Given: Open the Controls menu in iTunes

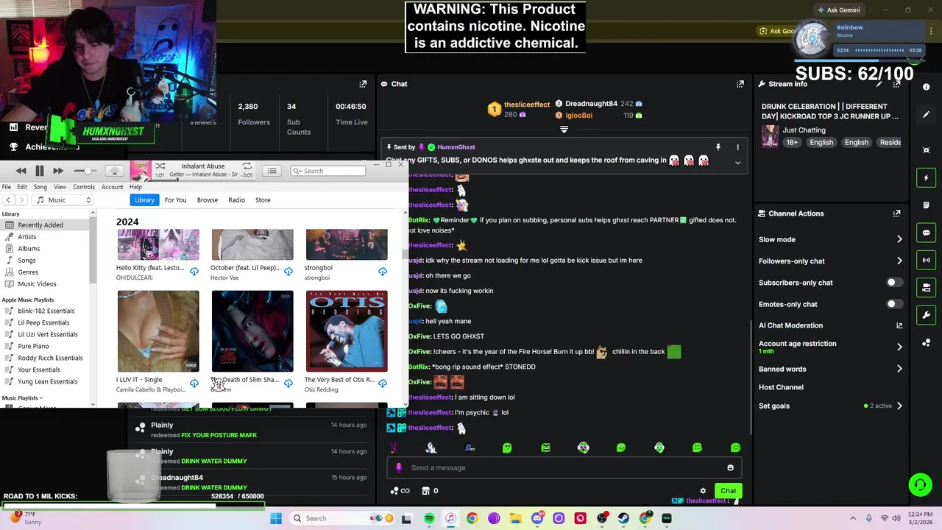Looking at the screenshot, I should click(x=83, y=187).
